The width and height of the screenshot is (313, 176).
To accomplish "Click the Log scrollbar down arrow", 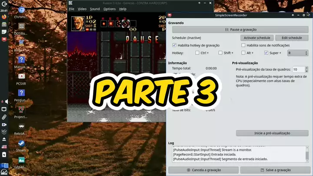I will 307,161.
